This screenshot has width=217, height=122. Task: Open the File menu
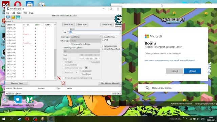coord(8,13)
